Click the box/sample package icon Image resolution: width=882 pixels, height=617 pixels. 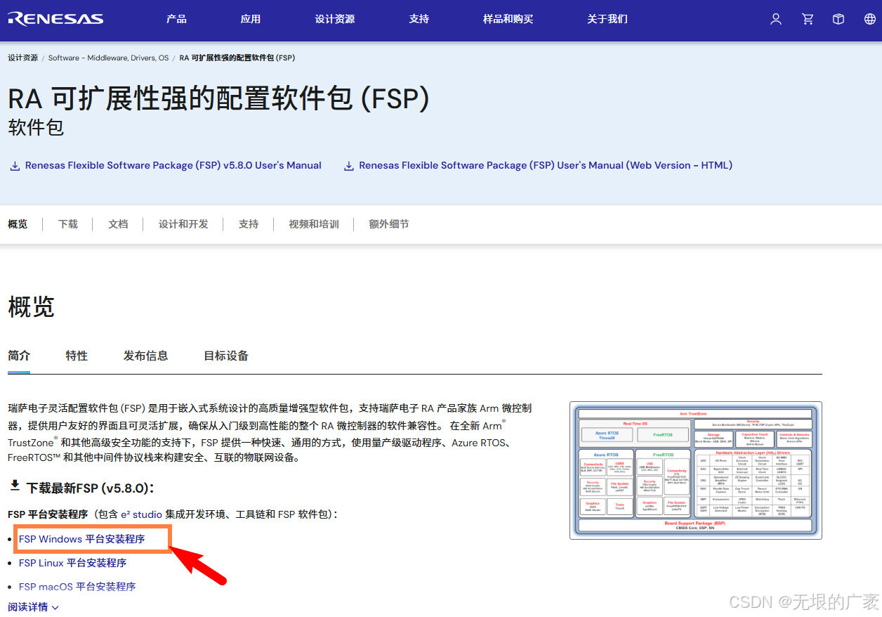[x=838, y=19]
